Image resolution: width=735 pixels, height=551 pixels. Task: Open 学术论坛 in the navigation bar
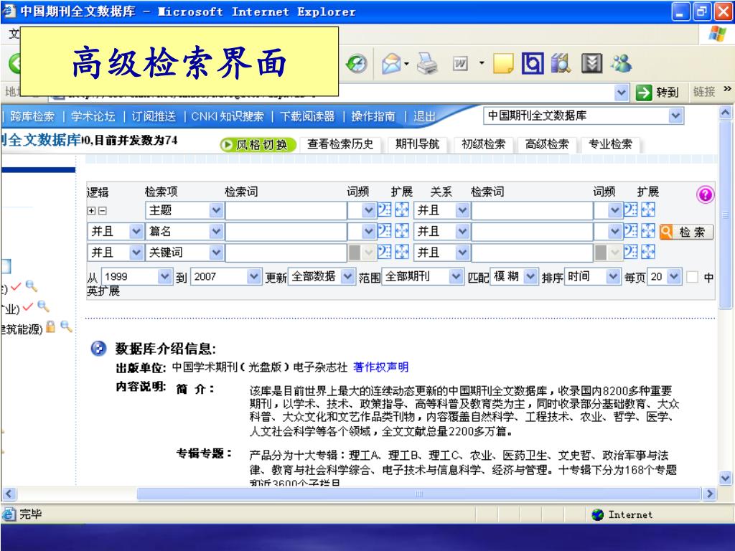click(x=93, y=116)
